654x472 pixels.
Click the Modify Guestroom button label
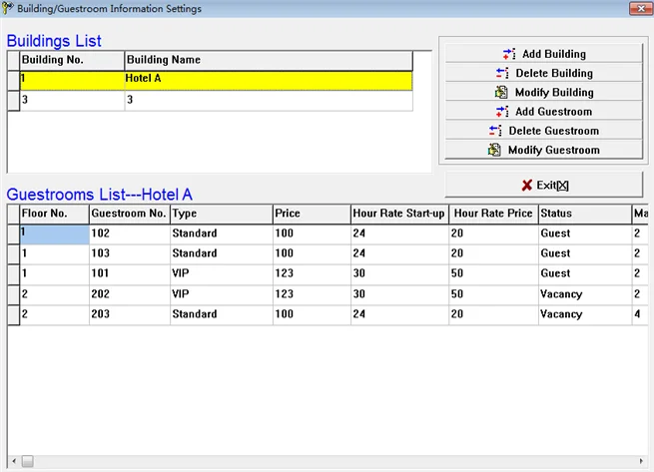[x=554, y=150]
